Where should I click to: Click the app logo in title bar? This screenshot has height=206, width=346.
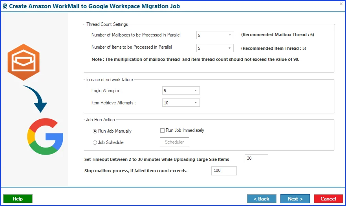point(5,6)
